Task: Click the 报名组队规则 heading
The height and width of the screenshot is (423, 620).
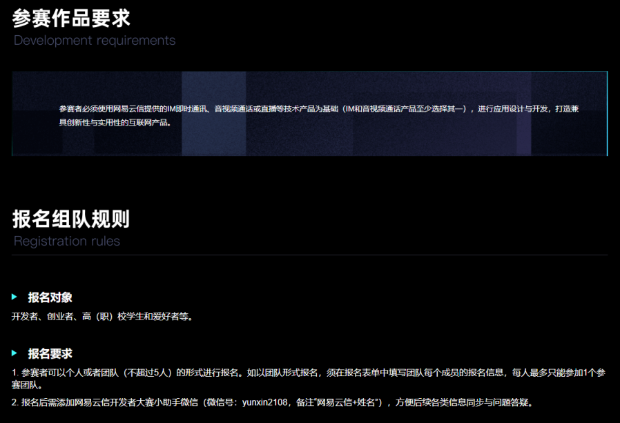Action: tap(71, 219)
